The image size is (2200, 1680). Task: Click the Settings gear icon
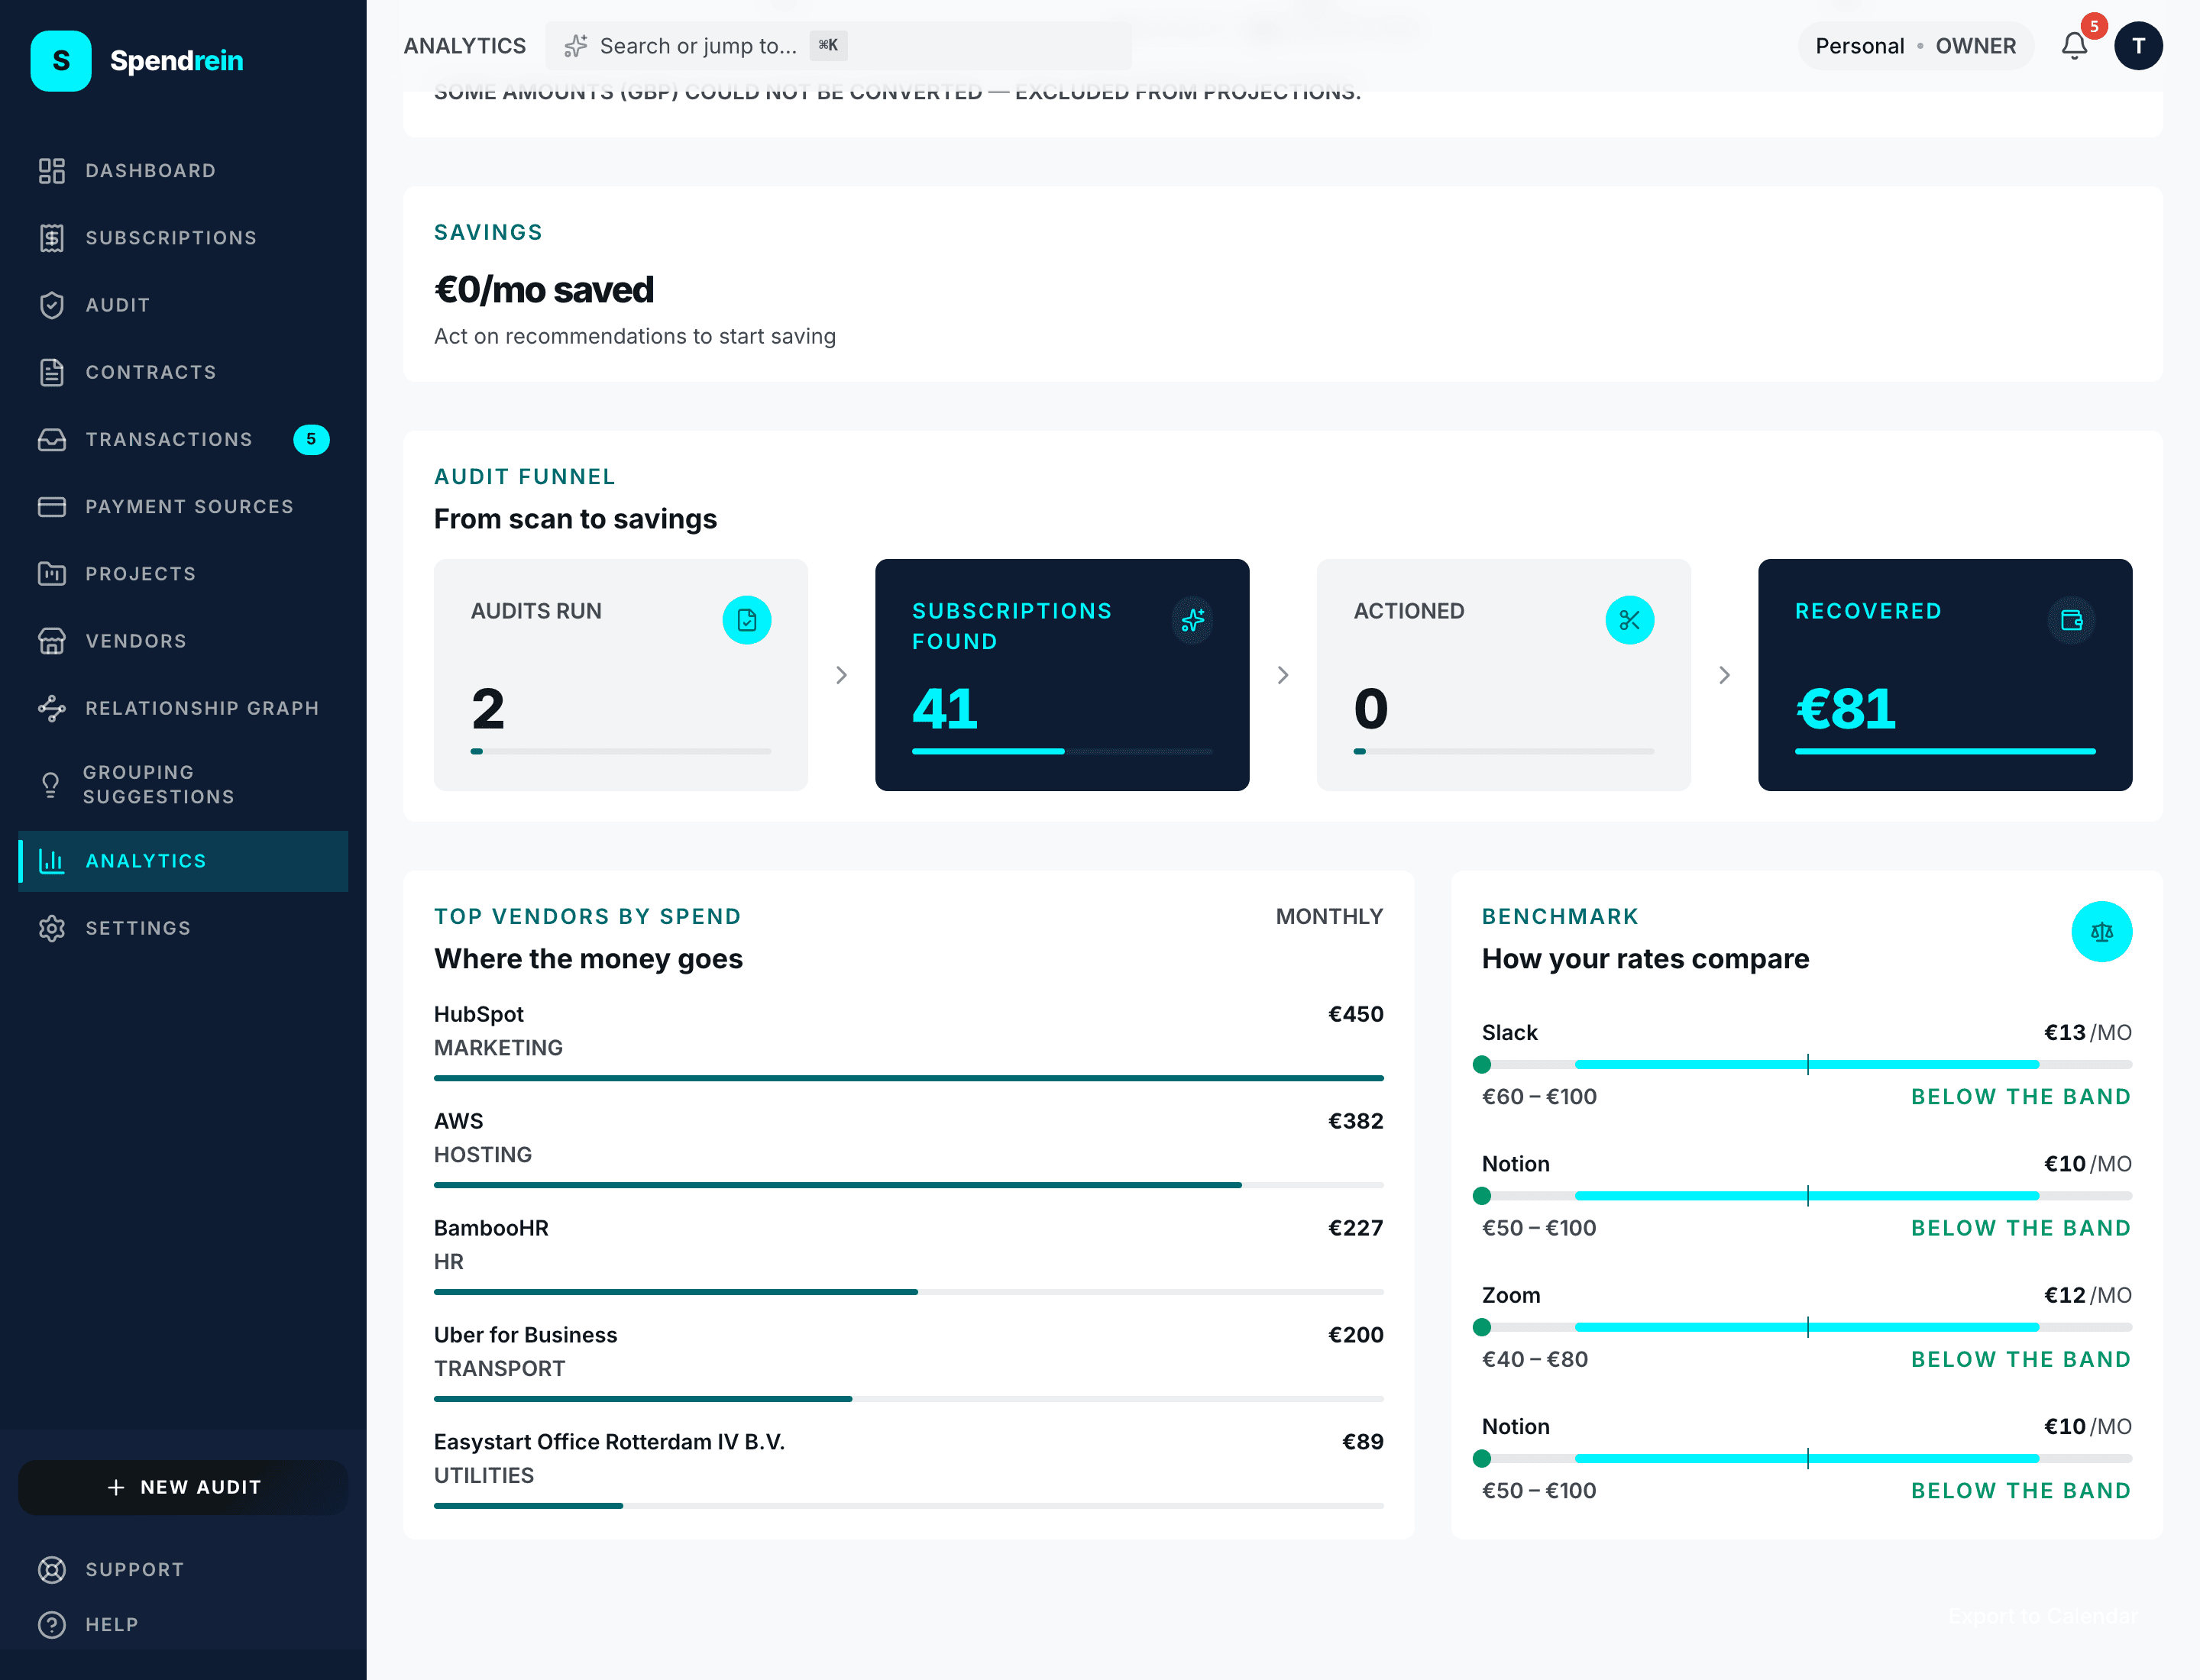52,928
